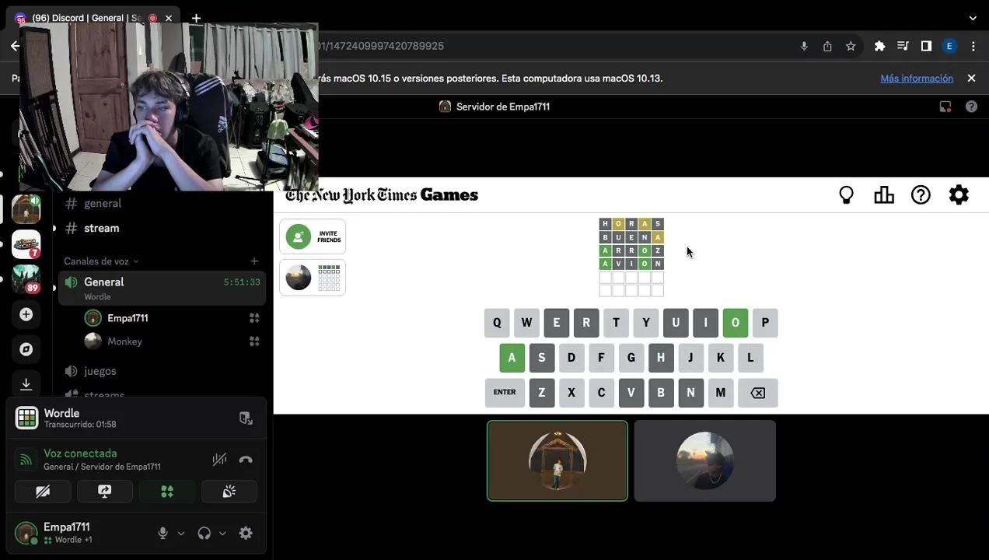The height and width of the screenshot is (560, 989).
Task: Open the Wordle help question mark icon
Action: [921, 195]
